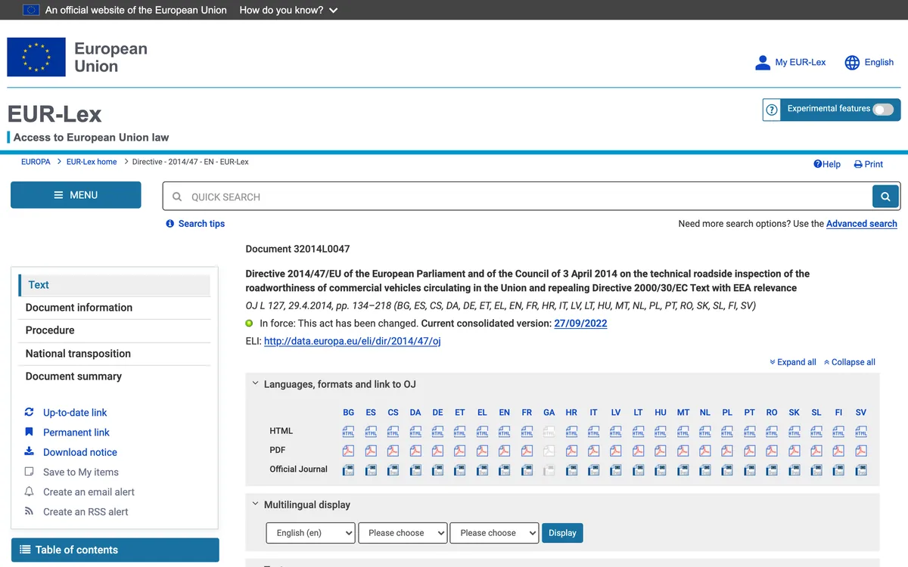Open the English (en) language dropdown
Viewport: 908px width, 567px height.
[x=311, y=533]
